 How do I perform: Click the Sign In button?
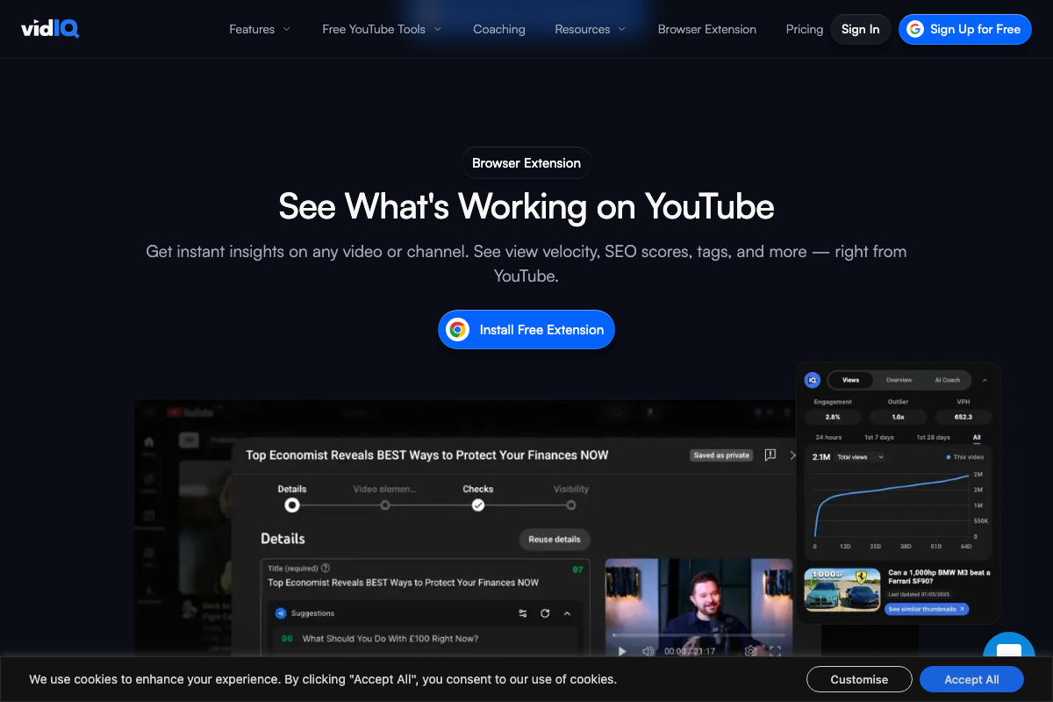click(x=861, y=29)
